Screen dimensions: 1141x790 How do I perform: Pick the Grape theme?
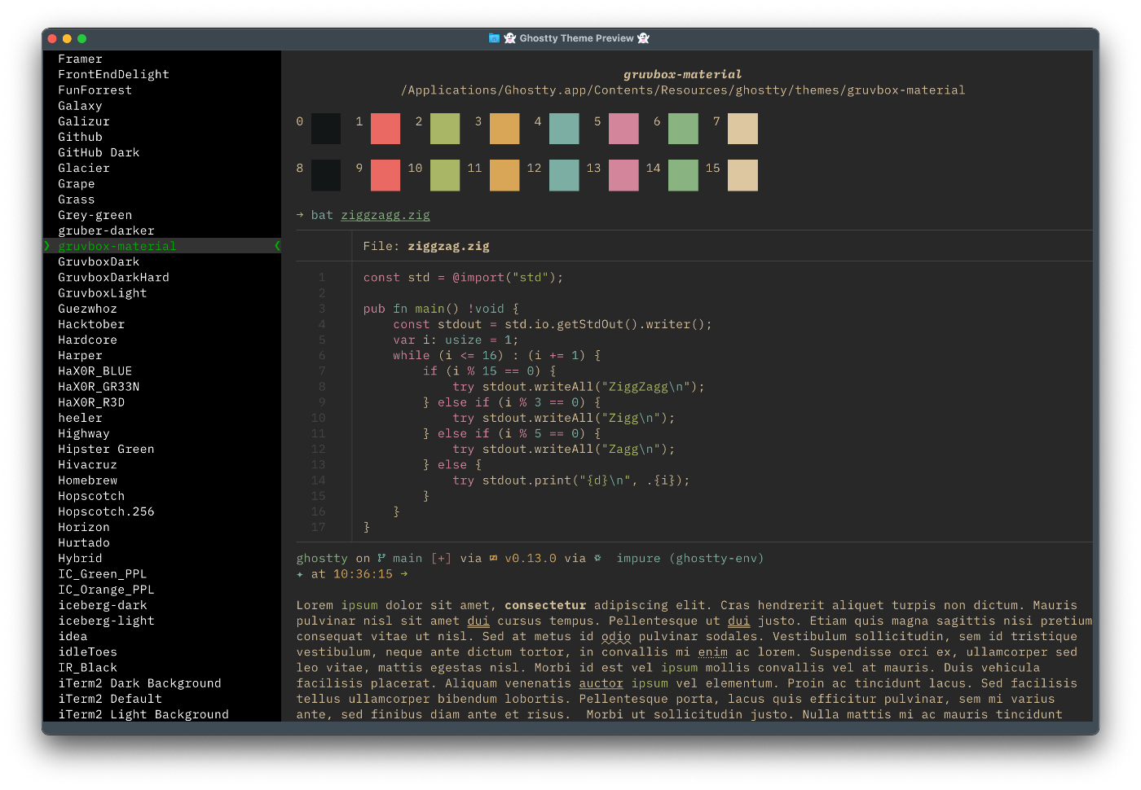77,184
